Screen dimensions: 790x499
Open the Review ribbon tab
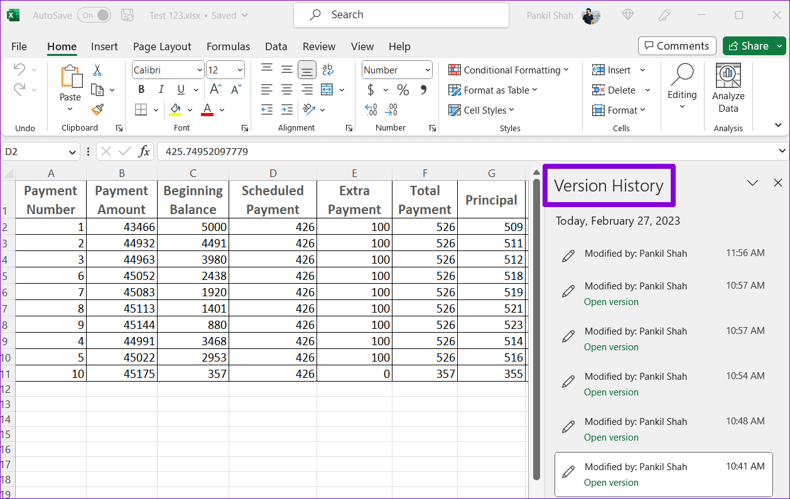coord(318,46)
